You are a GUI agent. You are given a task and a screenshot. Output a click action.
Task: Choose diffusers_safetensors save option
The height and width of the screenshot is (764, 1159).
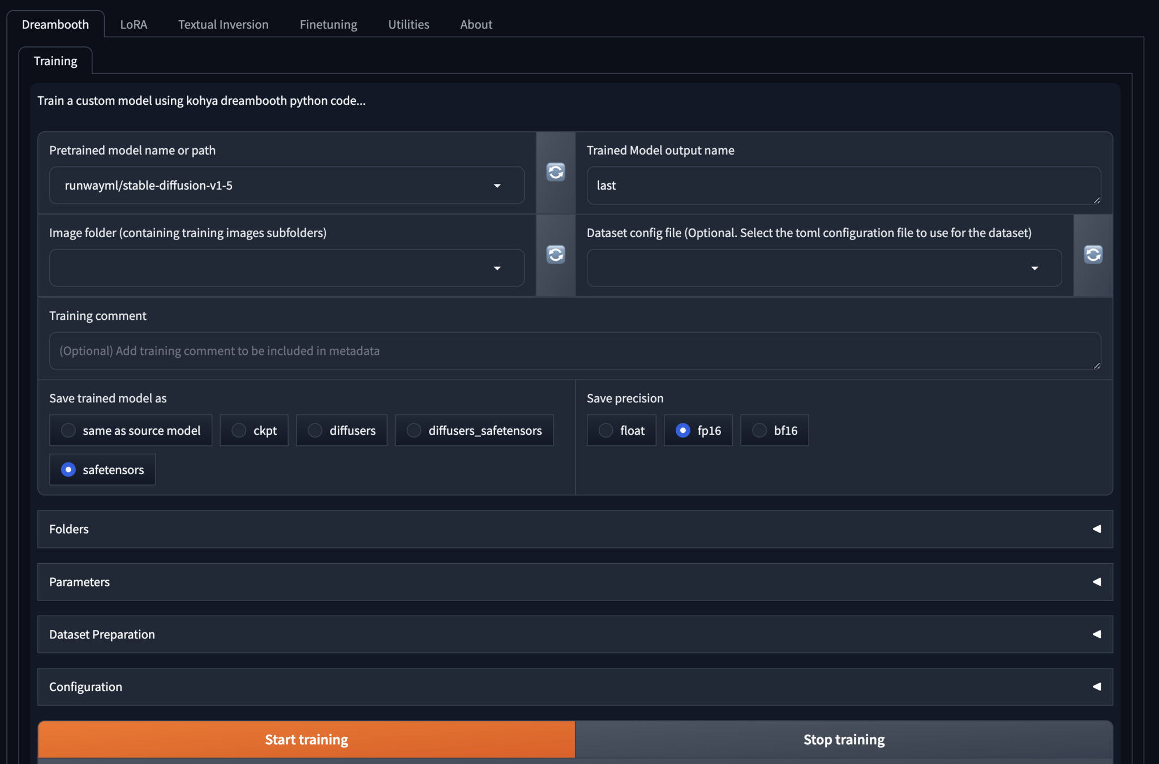[414, 431]
